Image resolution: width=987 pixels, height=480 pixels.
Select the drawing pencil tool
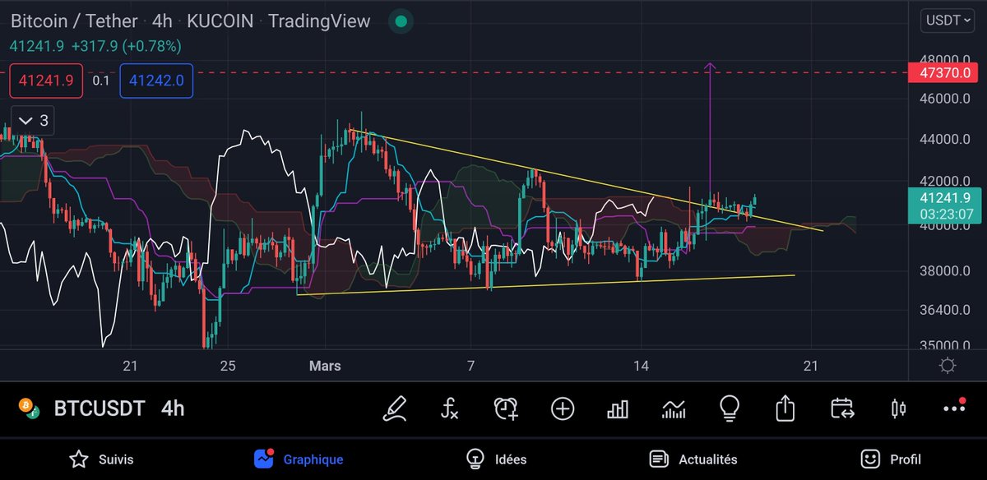(x=397, y=408)
